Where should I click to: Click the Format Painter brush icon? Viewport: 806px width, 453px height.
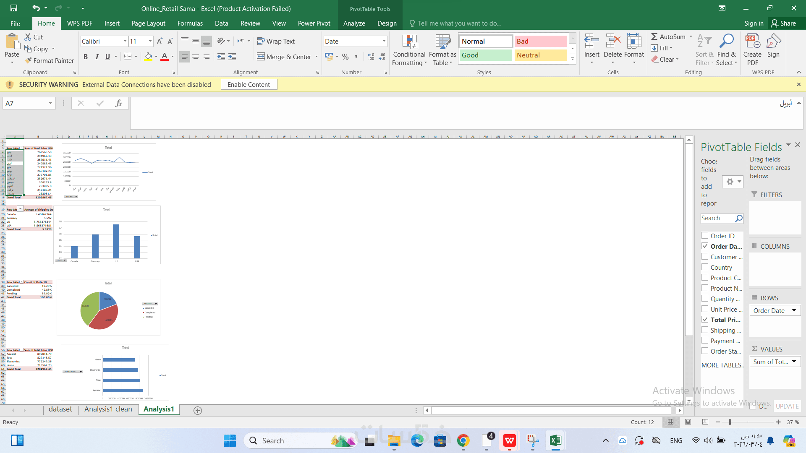click(29, 61)
